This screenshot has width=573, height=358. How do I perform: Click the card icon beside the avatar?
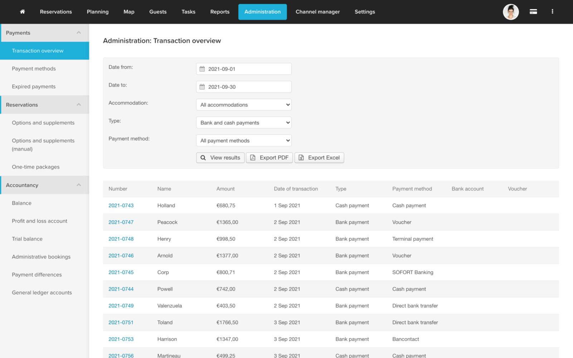pos(533,12)
